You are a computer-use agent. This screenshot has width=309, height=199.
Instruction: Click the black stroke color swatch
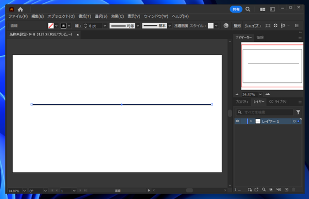click(x=63, y=25)
